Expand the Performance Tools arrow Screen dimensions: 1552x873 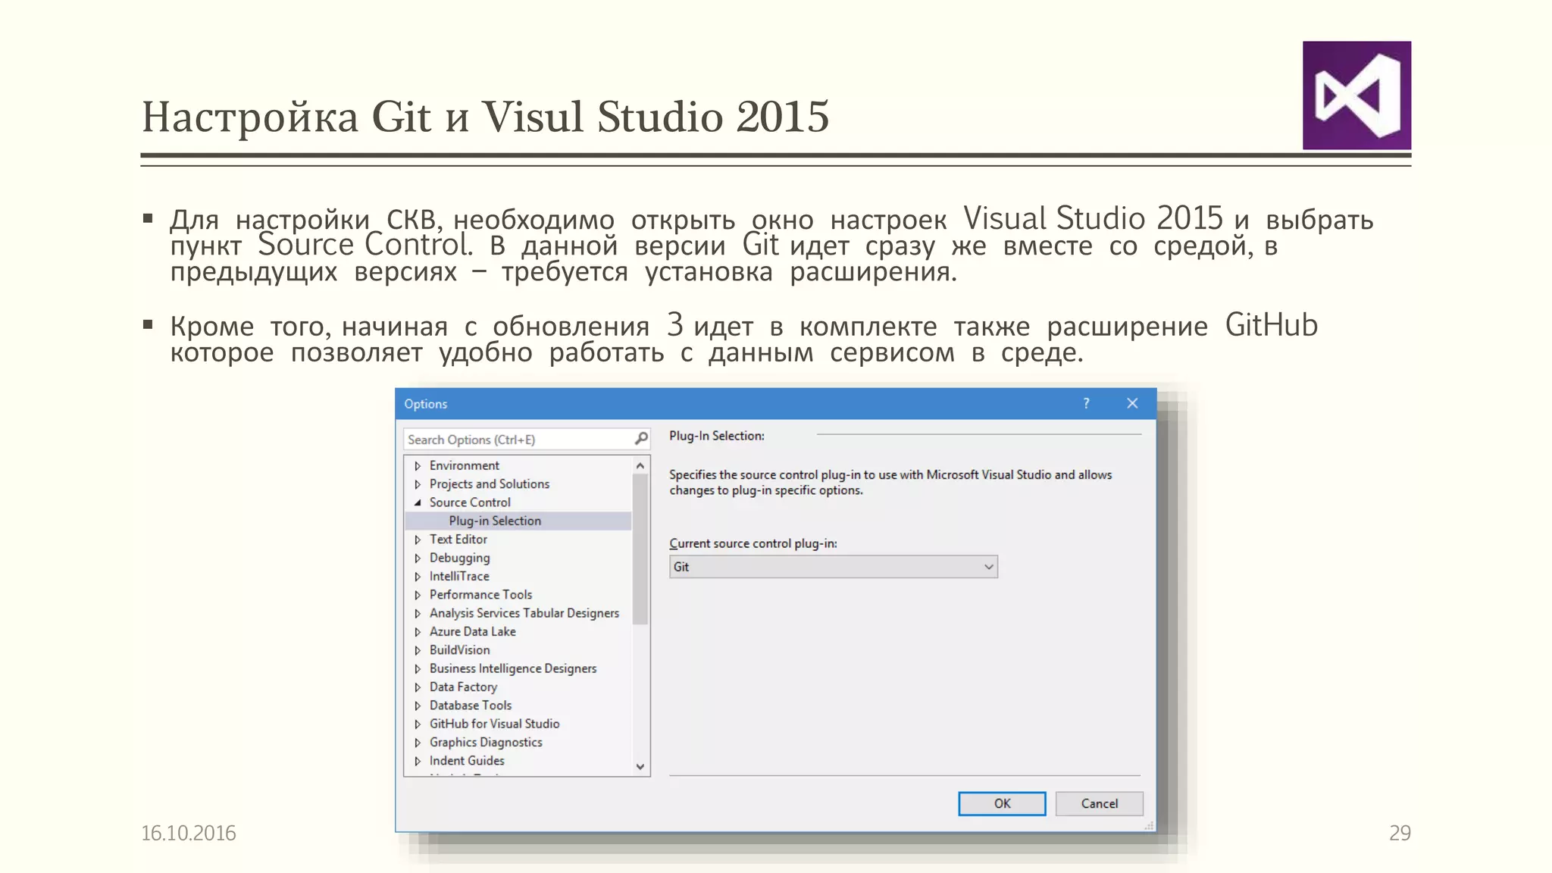418,595
